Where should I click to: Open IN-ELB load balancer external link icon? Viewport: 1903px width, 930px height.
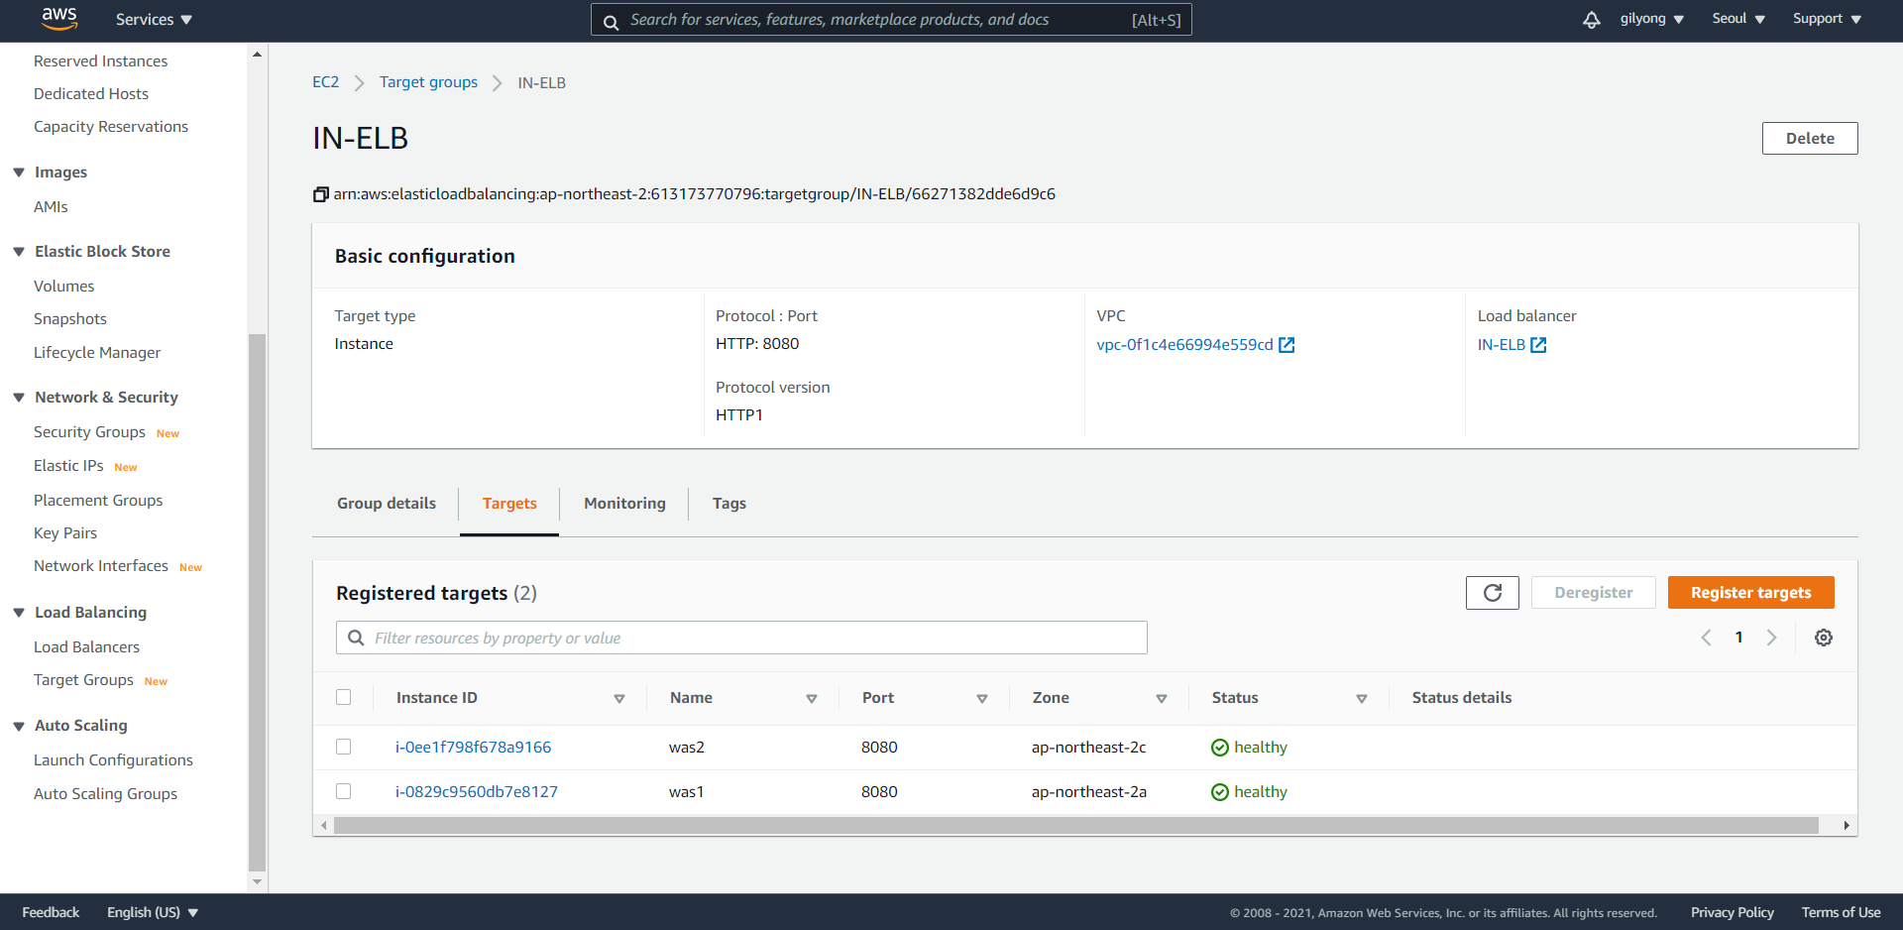click(1538, 345)
